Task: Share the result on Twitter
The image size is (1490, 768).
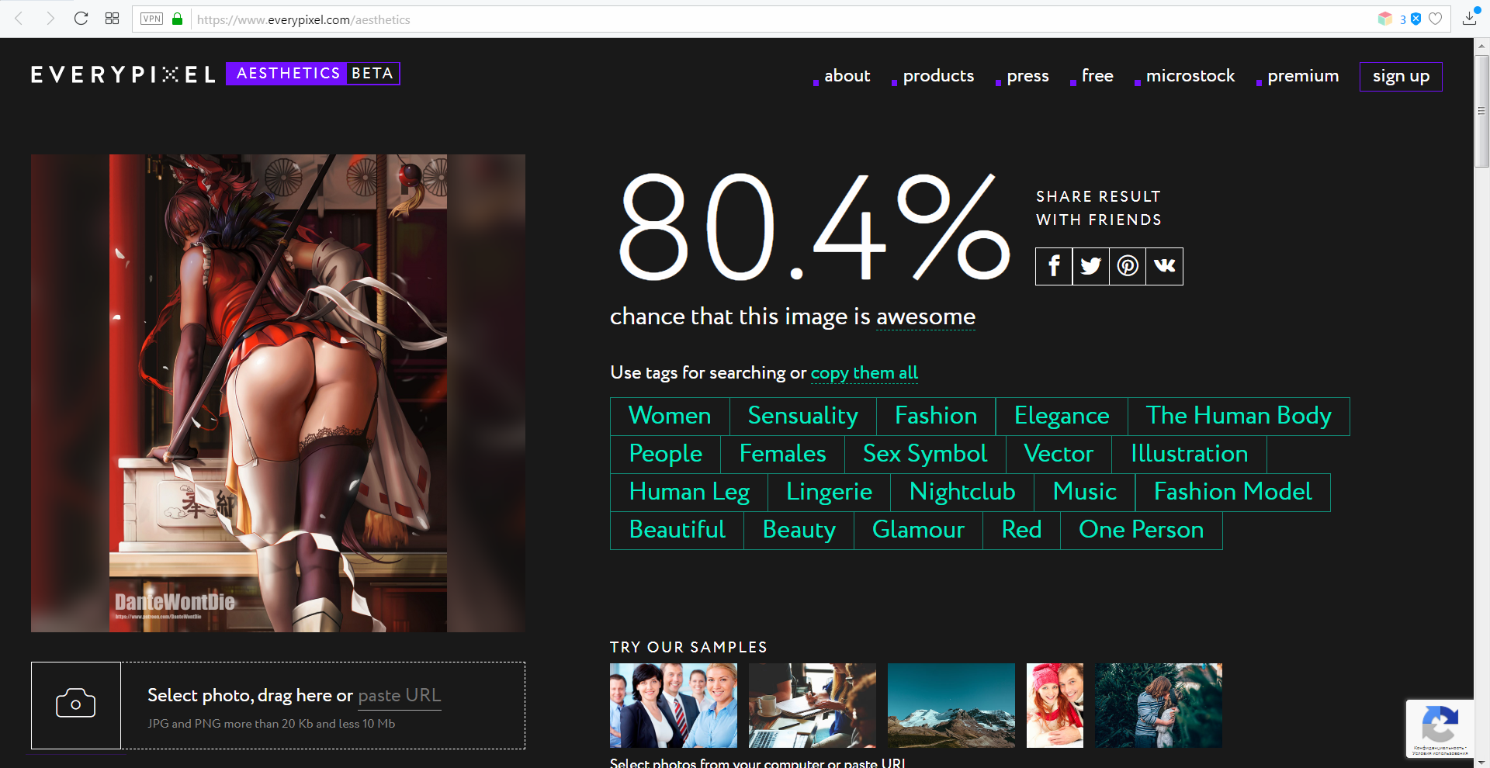Action: (1090, 266)
